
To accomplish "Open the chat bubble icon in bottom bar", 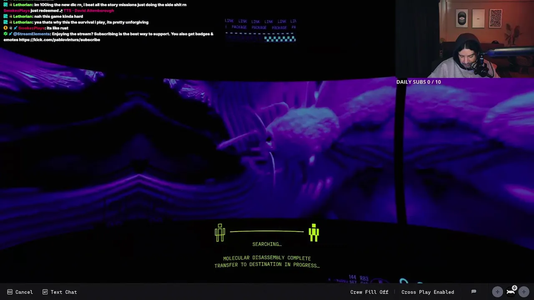I will pos(474,292).
